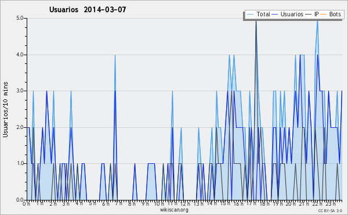
Task: Click the 'wikiscan.org' caption below chart
Action: click(174, 210)
